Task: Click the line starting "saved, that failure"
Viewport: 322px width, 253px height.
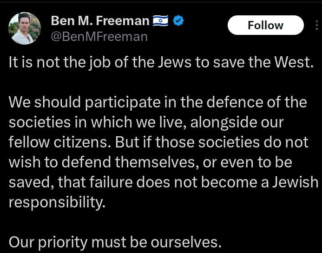Action: (163, 183)
